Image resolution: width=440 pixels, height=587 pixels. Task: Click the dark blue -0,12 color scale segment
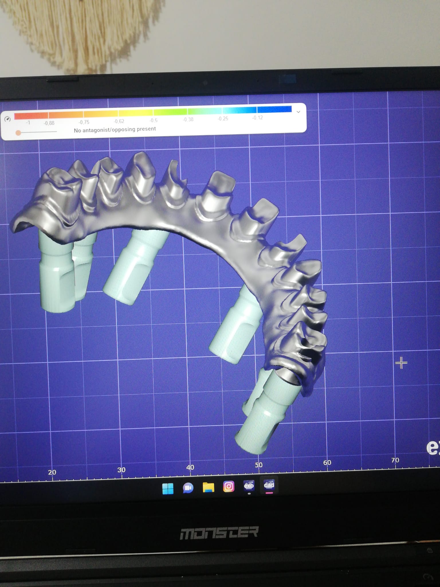(x=274, y=109)
